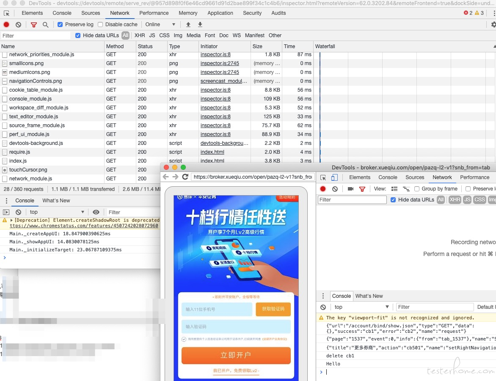This screenshot has height=381, width=496.
Task: Switch to large request rows view icon
Action: pos(394,189)
